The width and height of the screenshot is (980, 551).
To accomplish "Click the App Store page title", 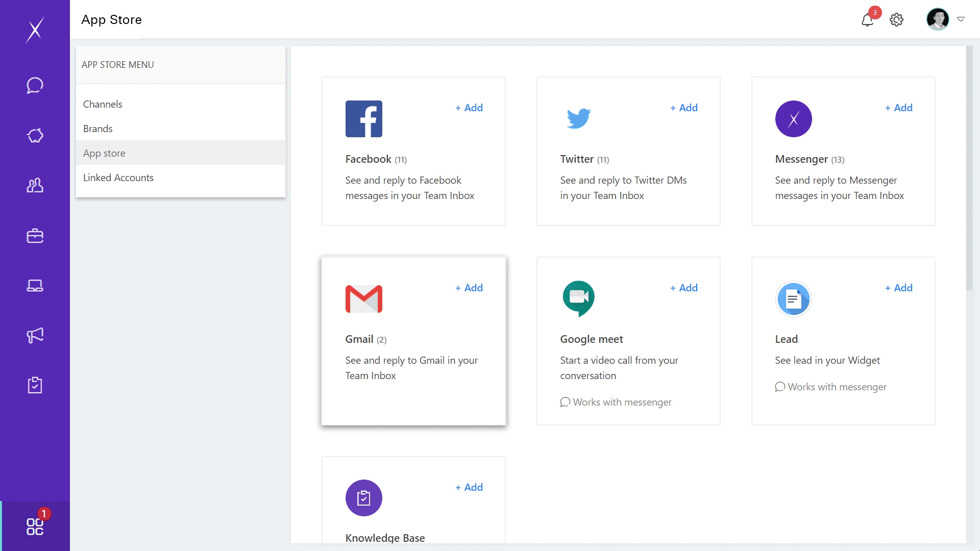I will tap(111, 19).
